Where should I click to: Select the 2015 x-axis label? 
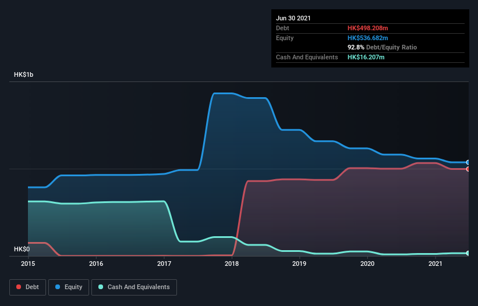point(28,264)
